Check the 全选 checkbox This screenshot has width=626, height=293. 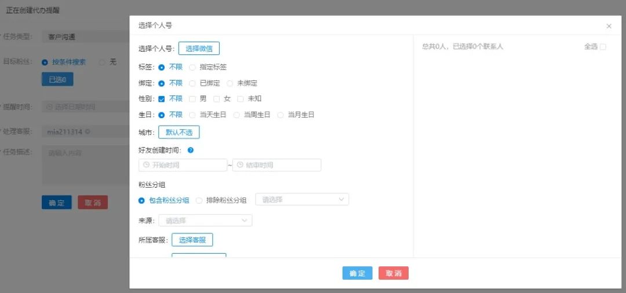click(603, 47)
